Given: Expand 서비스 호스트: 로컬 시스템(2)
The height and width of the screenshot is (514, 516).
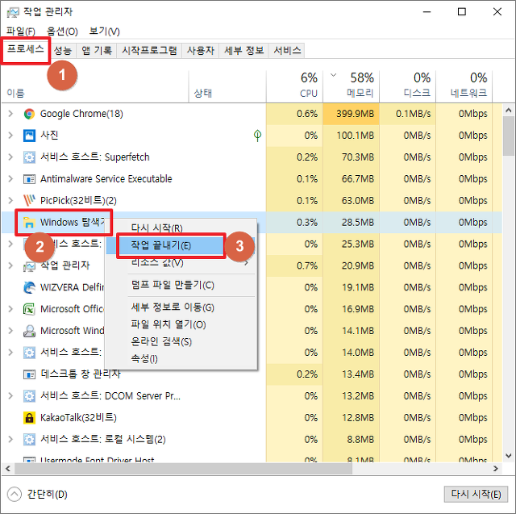Looking at the screenshot, I should pyautogui.click(x=10, y=440).
